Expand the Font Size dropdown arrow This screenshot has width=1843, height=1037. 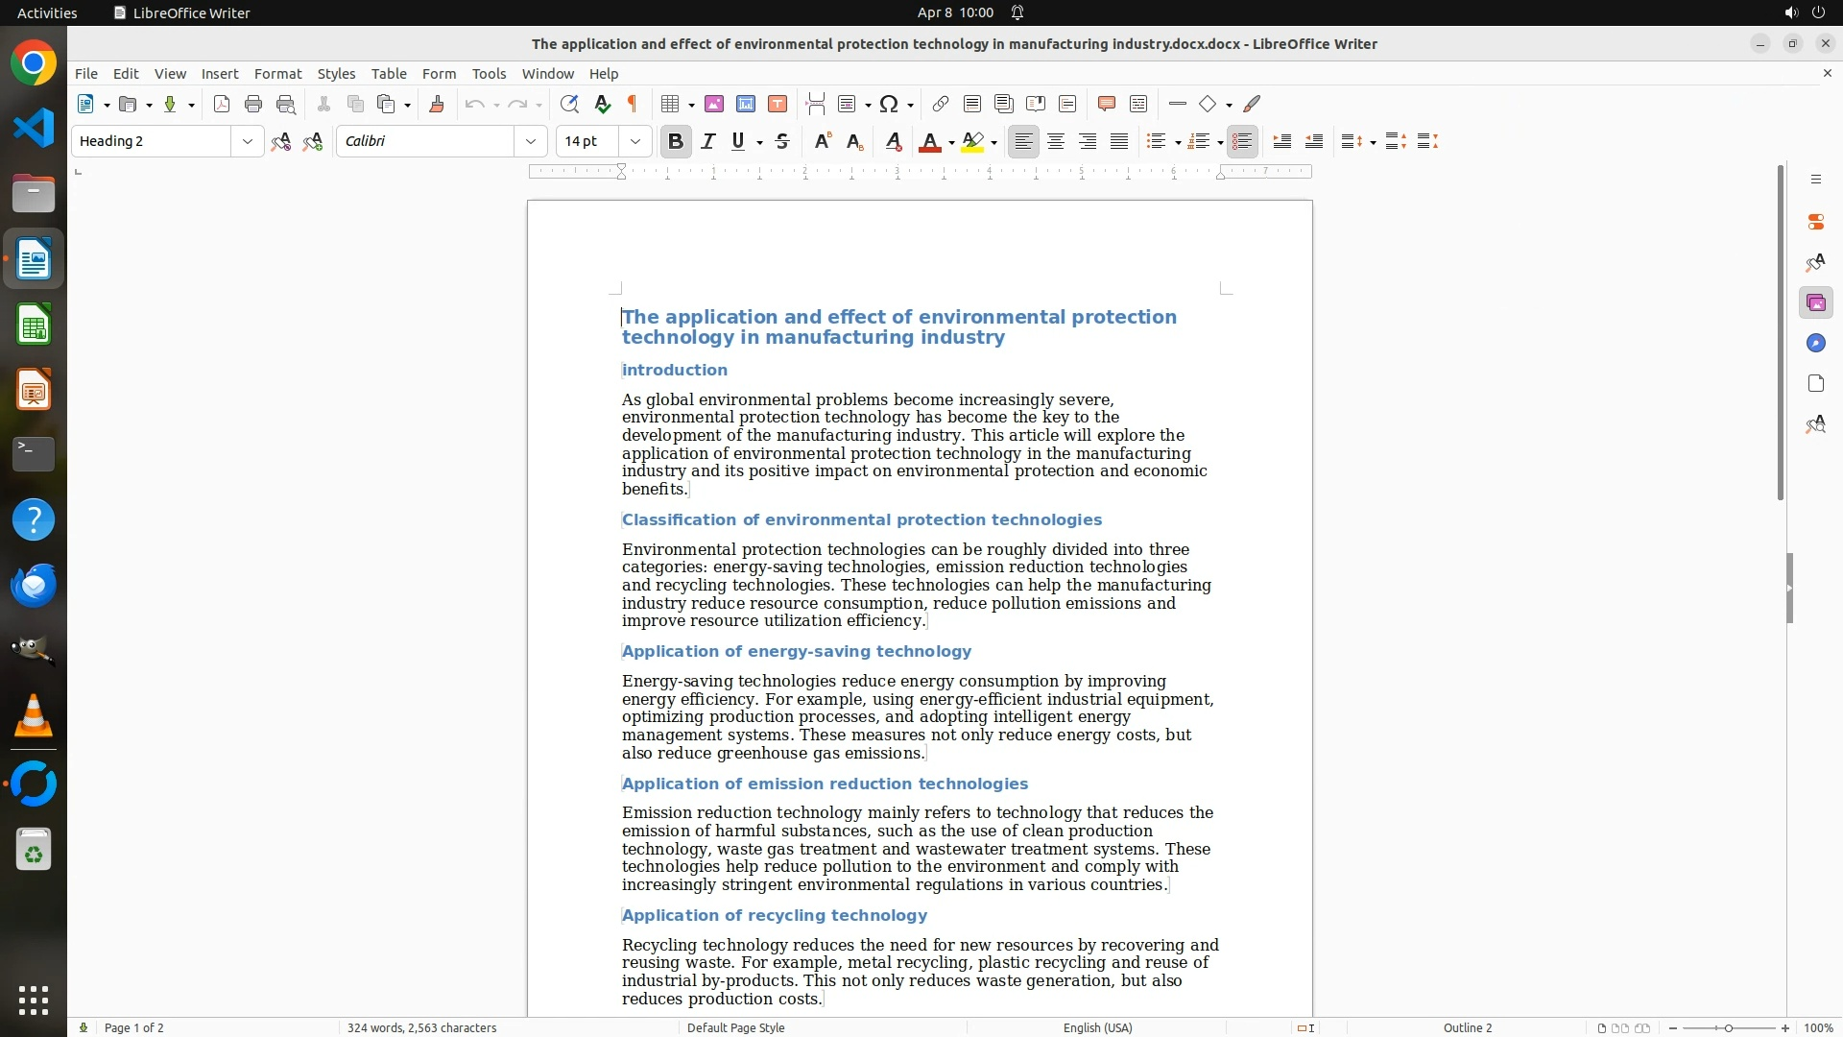click(635, 142)
